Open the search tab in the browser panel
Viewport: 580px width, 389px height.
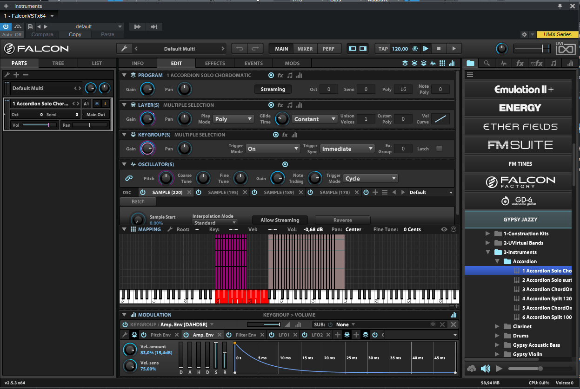point(487,63)
